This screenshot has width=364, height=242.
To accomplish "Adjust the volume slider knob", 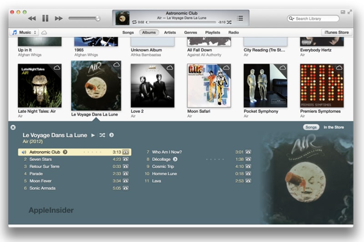I will (x=98, y=18).
